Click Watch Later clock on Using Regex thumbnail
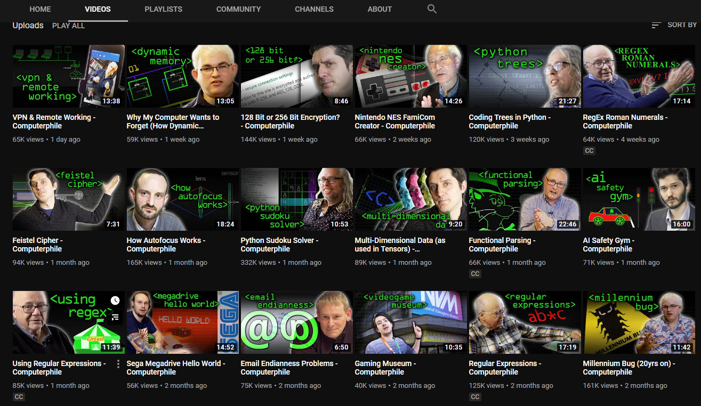The height and width of the screenshot is (406, 701). 115,301
